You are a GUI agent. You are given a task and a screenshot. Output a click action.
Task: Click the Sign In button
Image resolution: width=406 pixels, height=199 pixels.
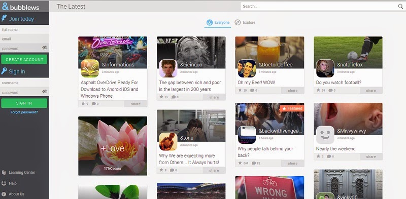point(24,103)
